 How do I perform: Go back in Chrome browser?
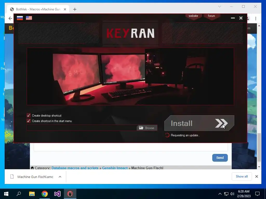click(10, 18)
